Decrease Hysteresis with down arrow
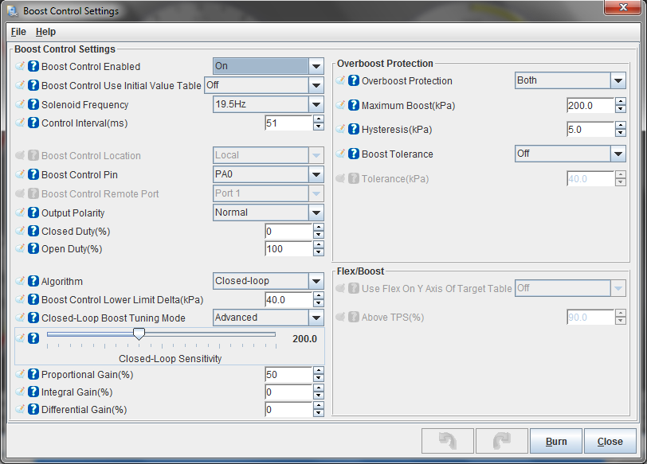Image resolution: width=647 pixels, height=464 pixels. [x=620, y=133]
